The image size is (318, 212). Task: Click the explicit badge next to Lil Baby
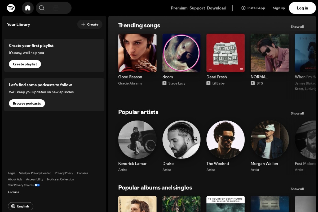[208, 83]
